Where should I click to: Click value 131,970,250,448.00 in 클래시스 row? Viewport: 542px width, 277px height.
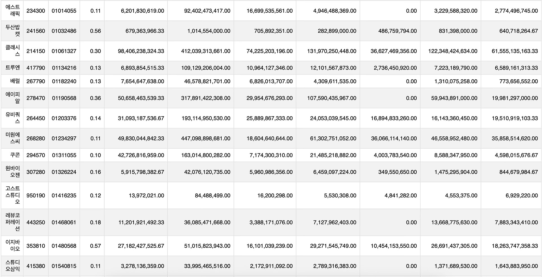[331, 51]
